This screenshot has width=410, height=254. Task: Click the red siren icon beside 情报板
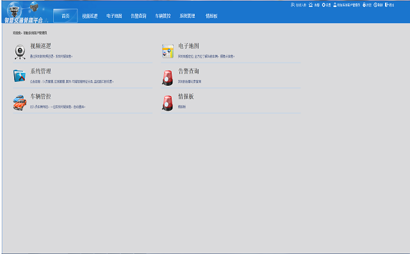(168, 103)
